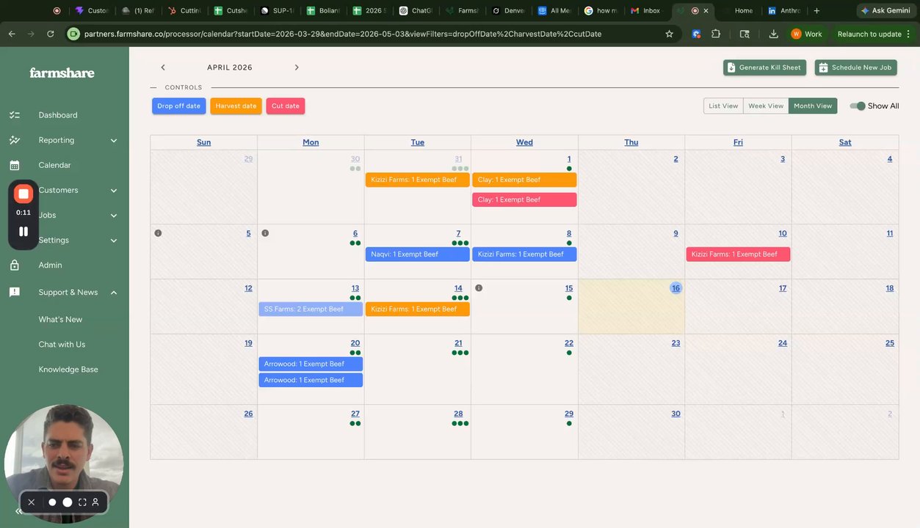The height and width of the screenshot is (528, 920).
Task: Open browser downloads icon
Action: point(773,34)
